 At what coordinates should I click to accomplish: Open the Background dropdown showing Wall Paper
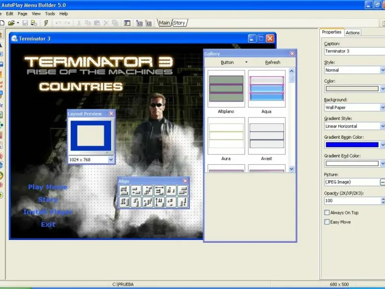[382, 107]
